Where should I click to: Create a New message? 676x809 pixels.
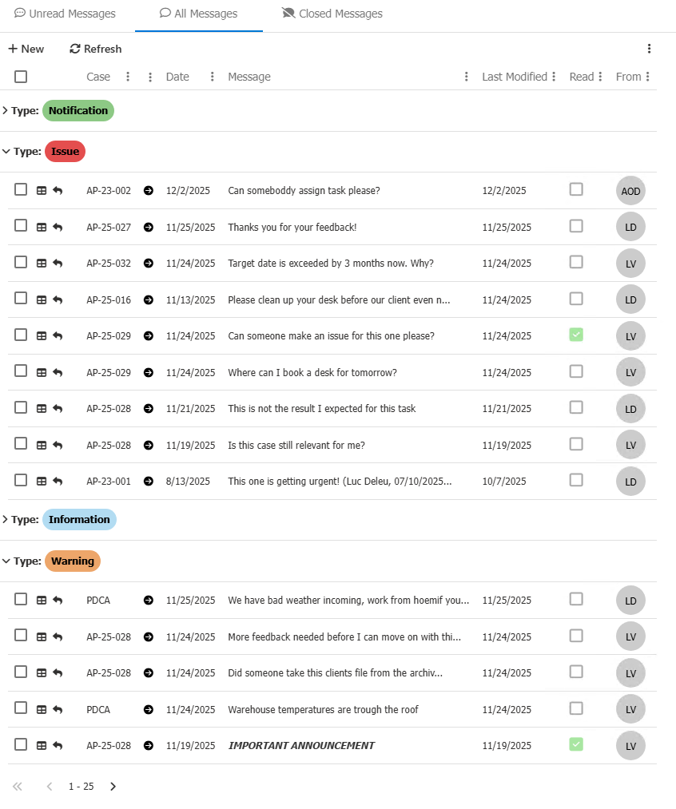[x=26, y=49]
